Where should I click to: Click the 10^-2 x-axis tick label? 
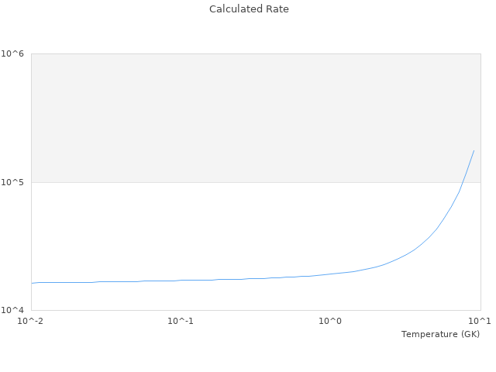pos(31,321)
